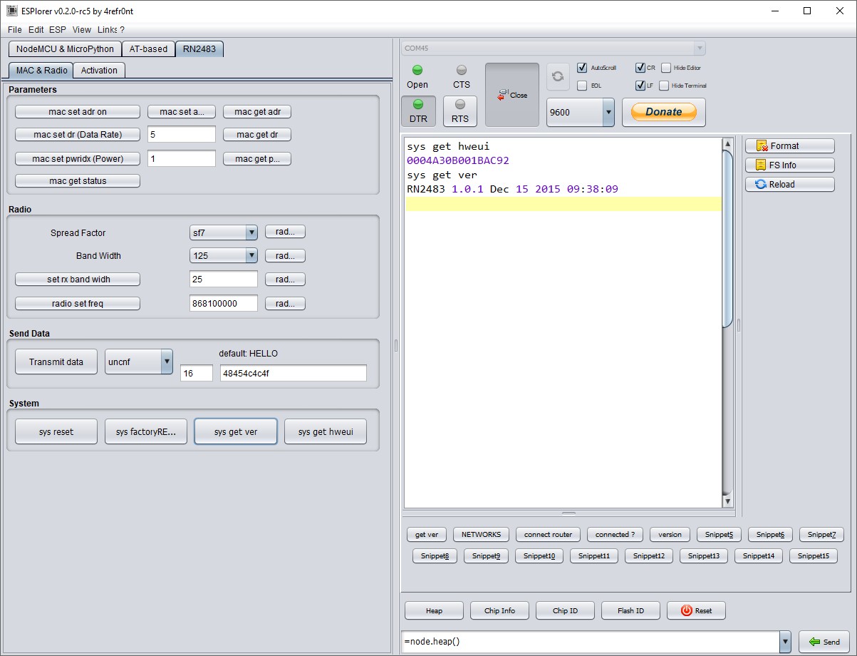Viewport: 857px width, 656px height.
Task: Enable the Hide Editor checkbox
Action: (x=666, y=68)
